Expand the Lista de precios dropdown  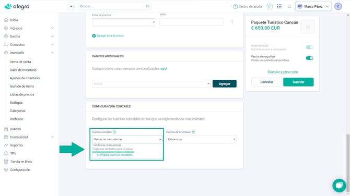click(124, 22)
